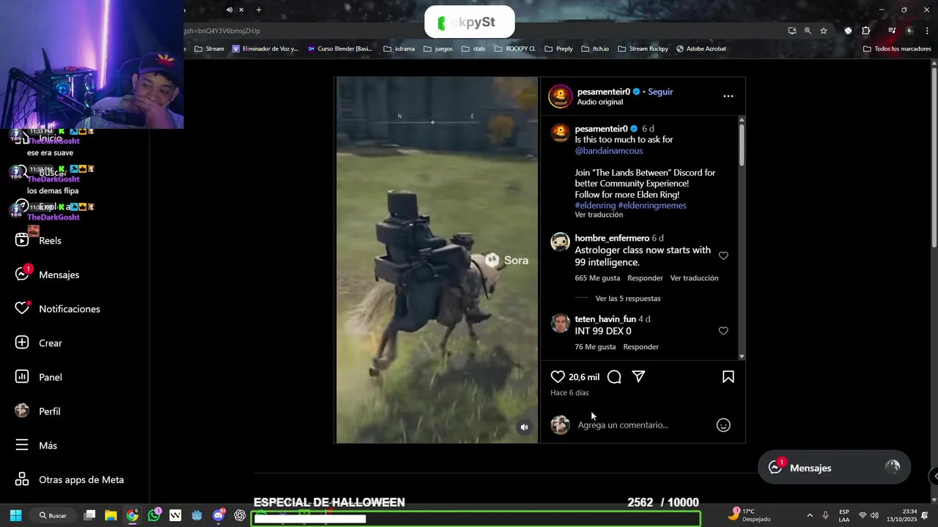938x527 pixels.
Task: Expand Ver las 5 respuestas
Action: [x=628, y=299]
